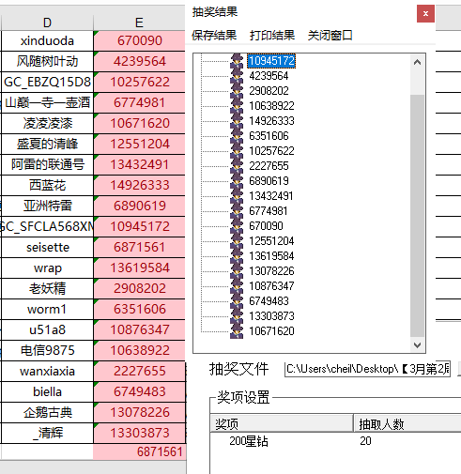Click the person icon beside 13078226

(x=237, y=271)
